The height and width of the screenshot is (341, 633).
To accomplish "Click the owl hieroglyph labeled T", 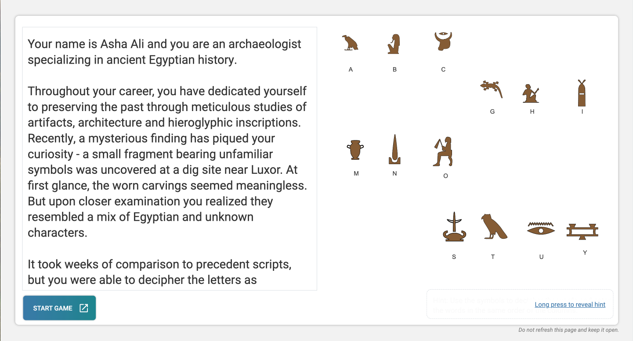I will pos(493,227).
